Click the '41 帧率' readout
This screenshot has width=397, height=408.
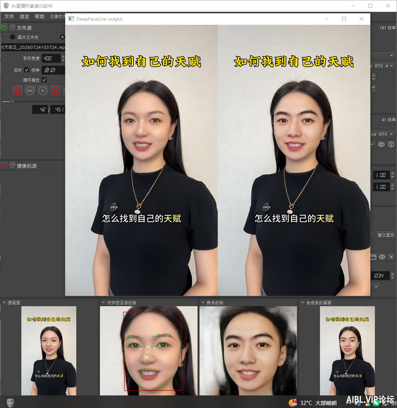(x=388, y=120)
